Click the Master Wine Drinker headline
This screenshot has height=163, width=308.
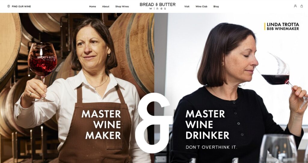207,125
